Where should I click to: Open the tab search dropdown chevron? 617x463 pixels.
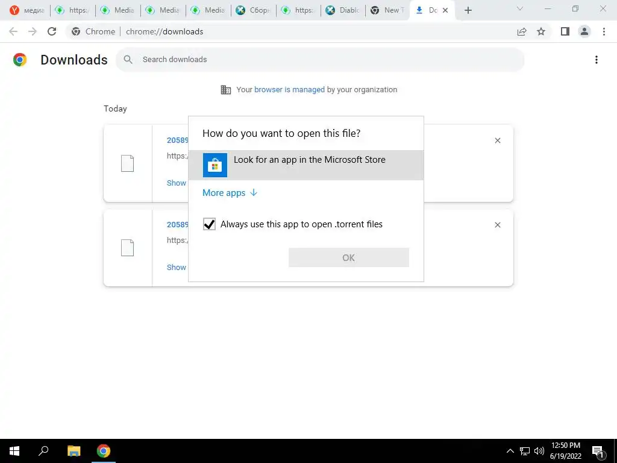click(520, 8)
